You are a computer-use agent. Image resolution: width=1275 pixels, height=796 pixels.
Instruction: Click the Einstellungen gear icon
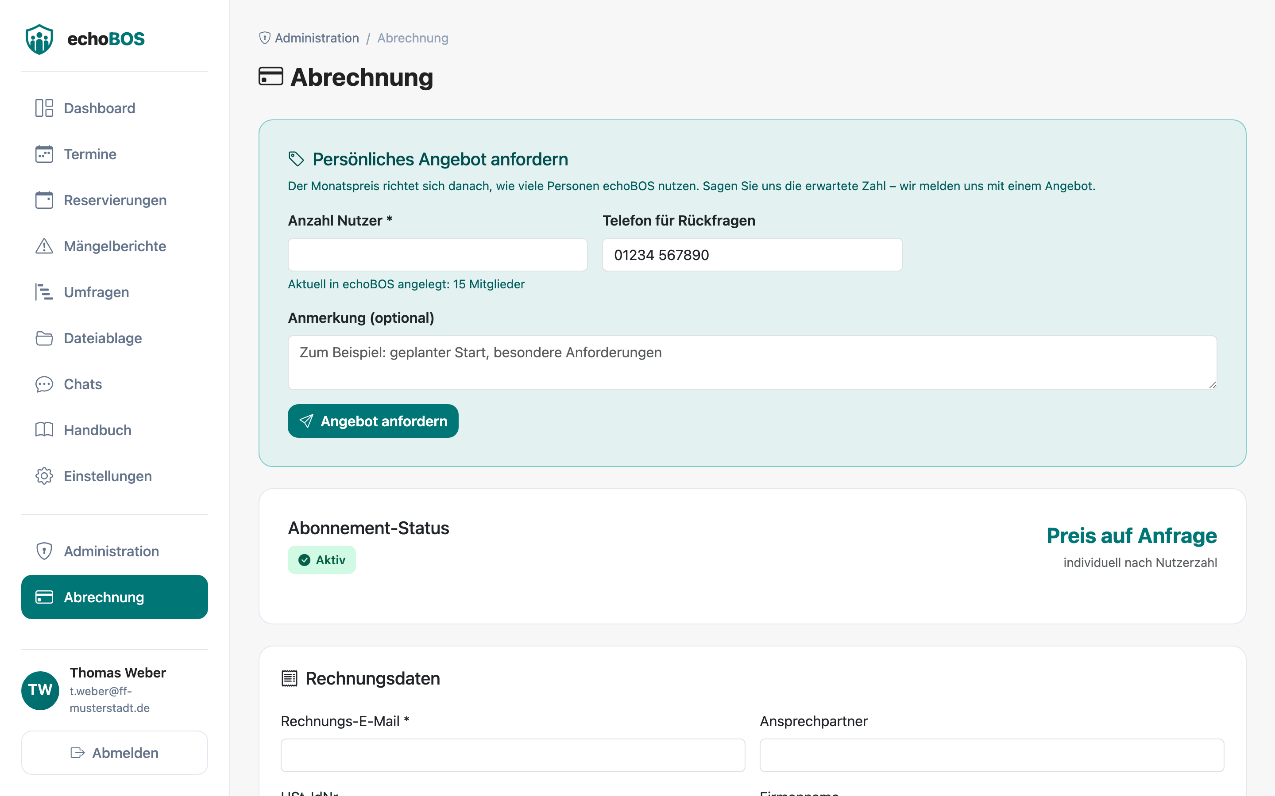(44, 476)
